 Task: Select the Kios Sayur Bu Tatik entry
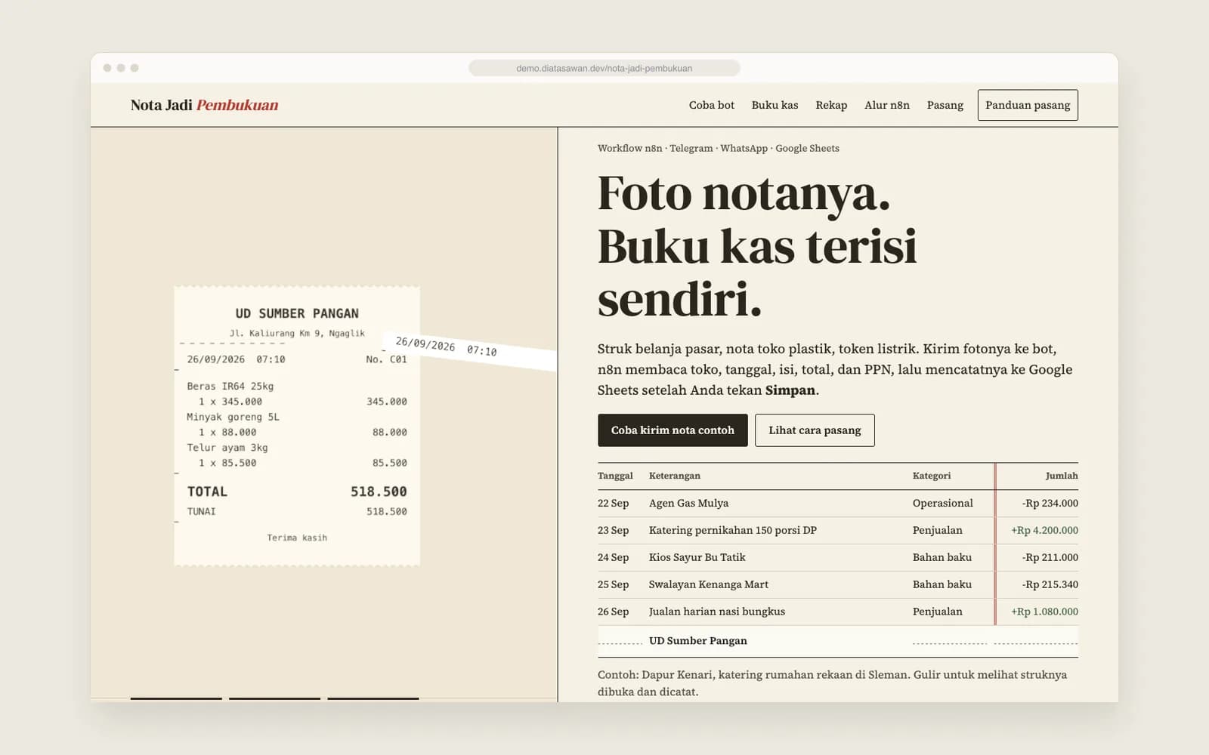(x=697, y=557)
